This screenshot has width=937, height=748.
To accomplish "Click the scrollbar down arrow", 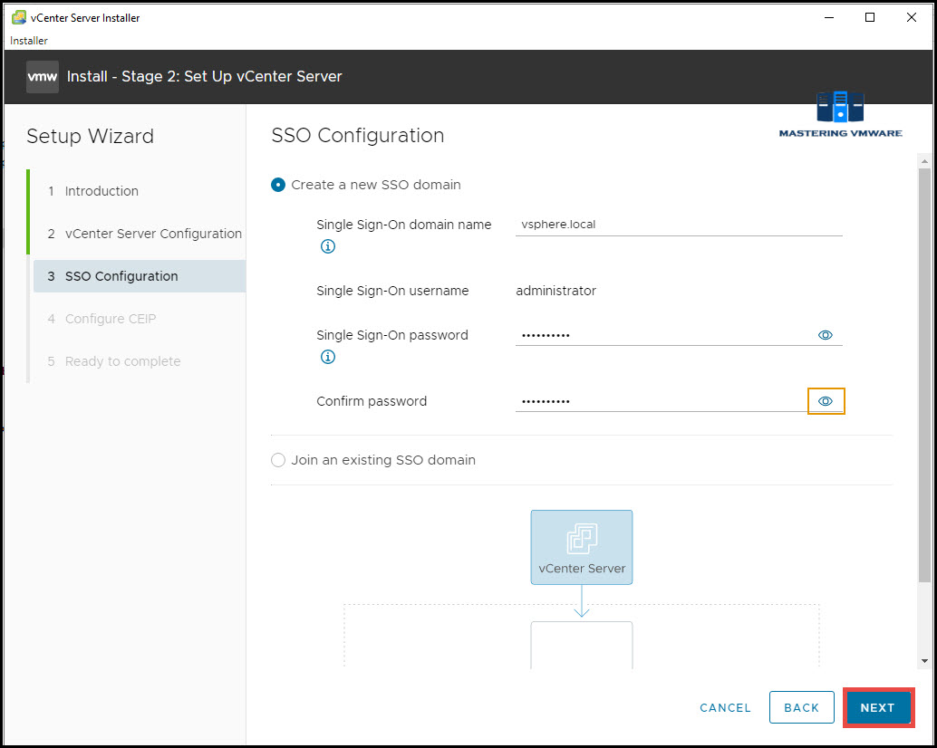I will [x=924, y=661].
